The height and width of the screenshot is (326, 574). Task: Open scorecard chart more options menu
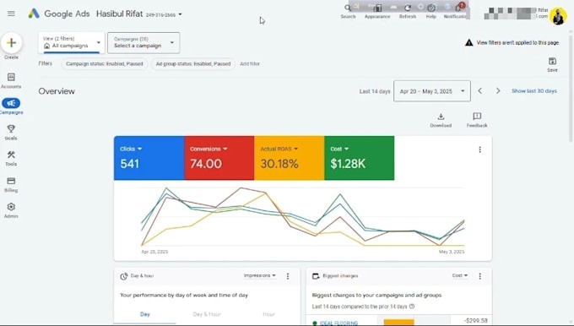pos(480,149)
